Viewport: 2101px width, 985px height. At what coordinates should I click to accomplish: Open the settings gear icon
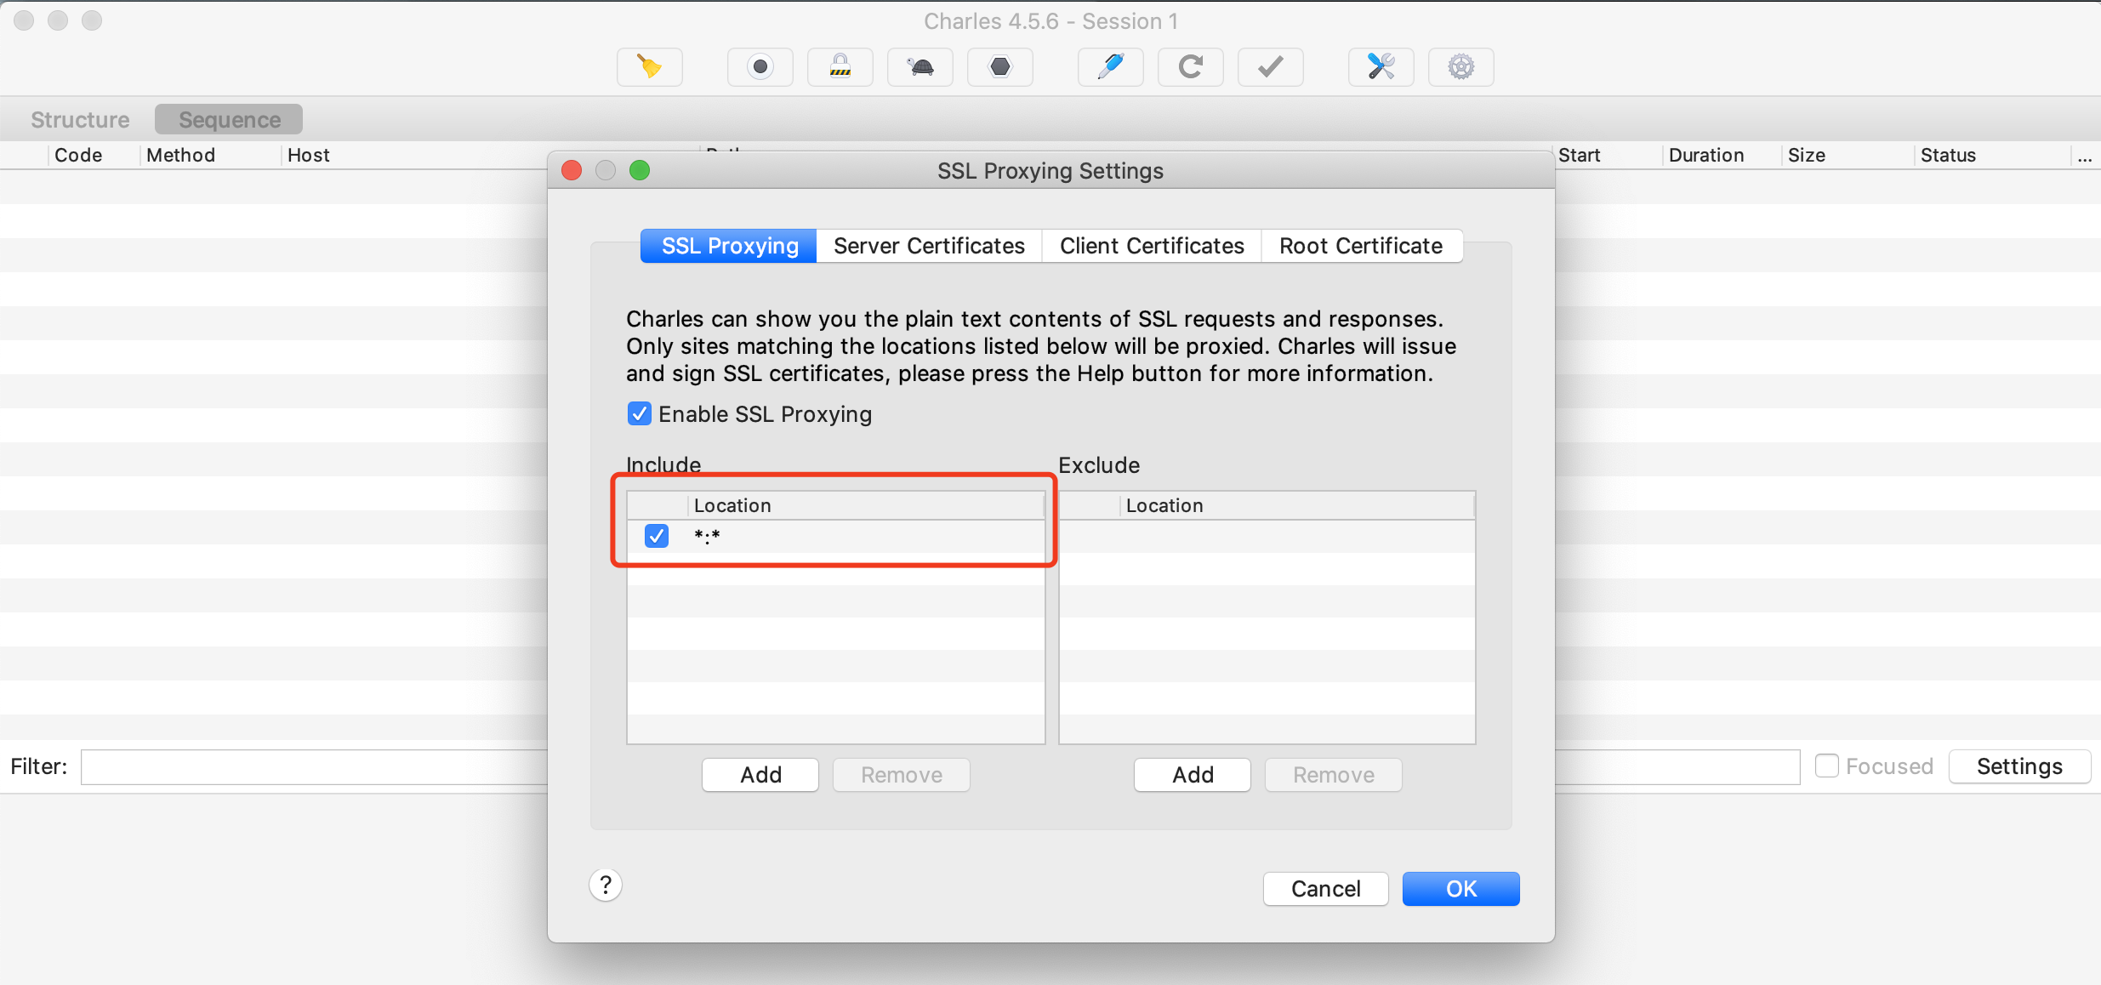tap(1460, 67)
